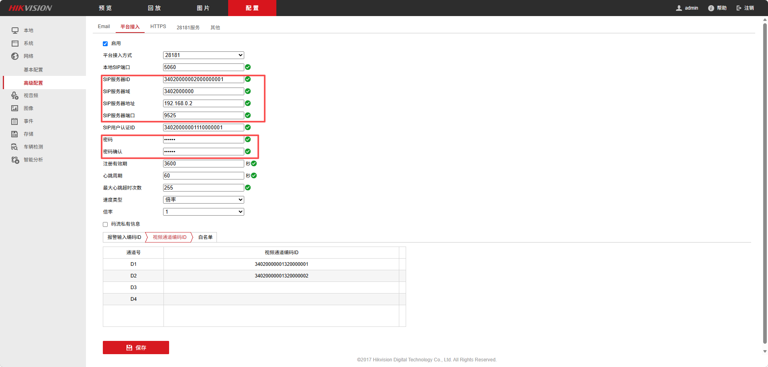This screenshot has height=367, width=768.
Task: Select the 白名单 whitelist sub-tab
Action: [x=205, y=237]
